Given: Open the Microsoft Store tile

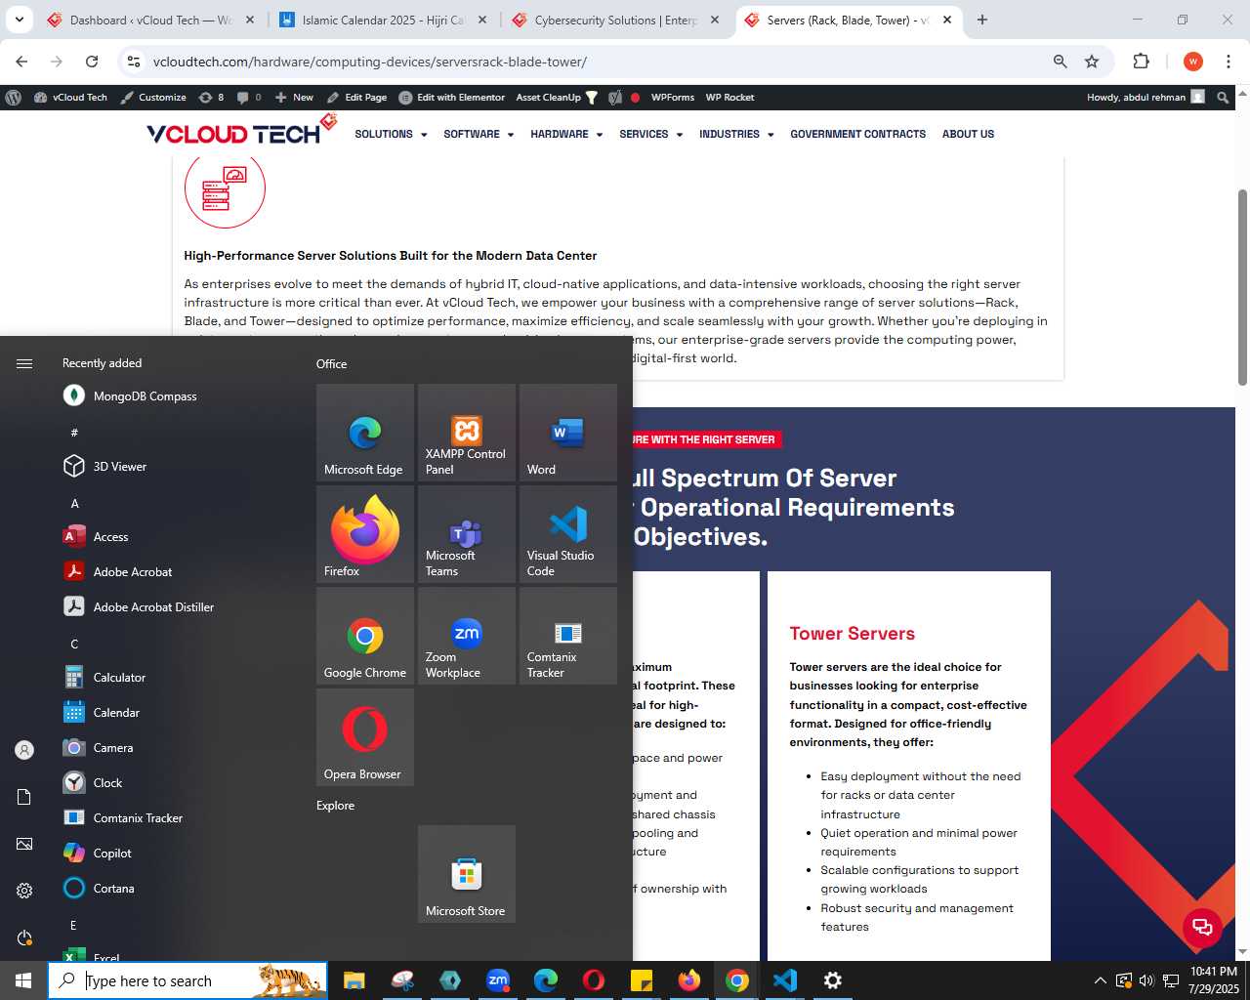Looking at the screenshot, I should [467, 874].
